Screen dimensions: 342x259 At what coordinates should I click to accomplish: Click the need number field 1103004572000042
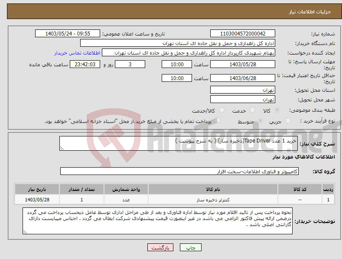point(243,34)
